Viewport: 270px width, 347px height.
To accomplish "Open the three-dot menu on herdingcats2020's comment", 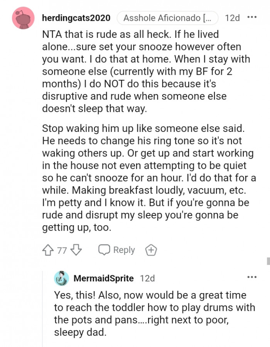I will tap(253, 17).
